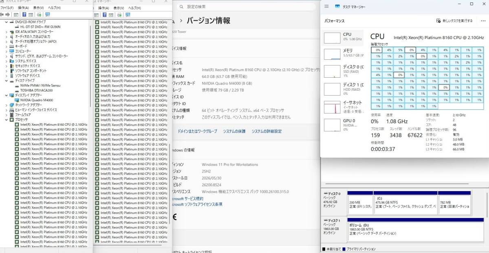
Task: Collapse the ディスプレイ アダプター node
Action: (6, 95)
